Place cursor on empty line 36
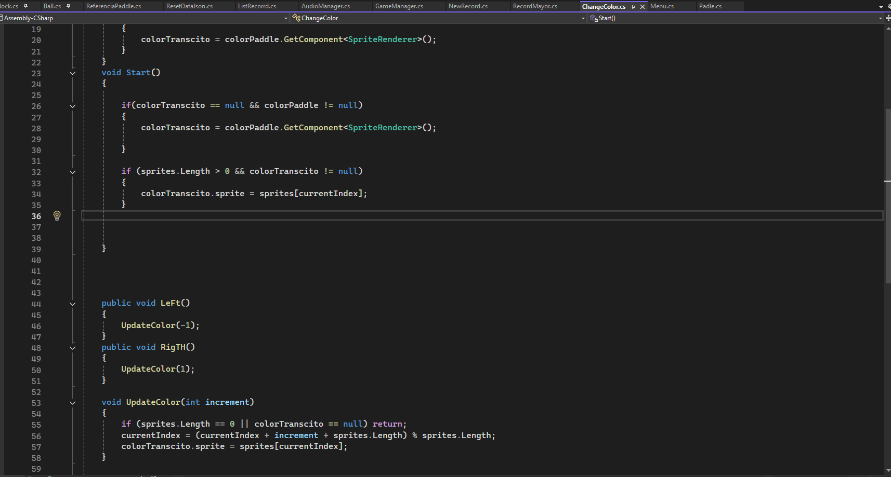The width and height of the screenshot is (891, 477). click(x=482, y=215)
